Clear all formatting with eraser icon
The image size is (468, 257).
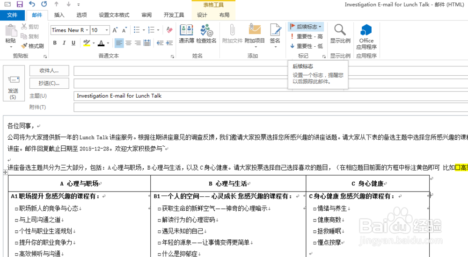pos(169,30)
